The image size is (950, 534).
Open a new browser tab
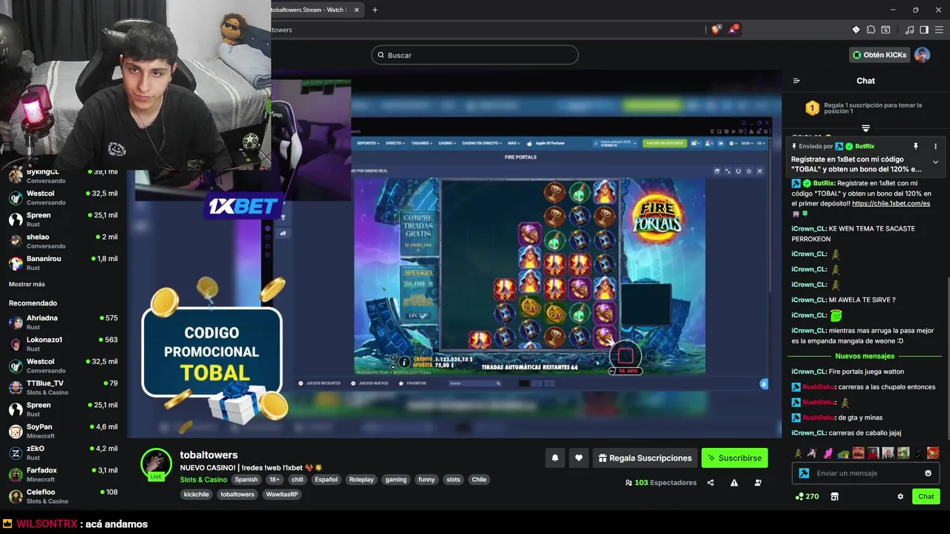coord(375,10)
